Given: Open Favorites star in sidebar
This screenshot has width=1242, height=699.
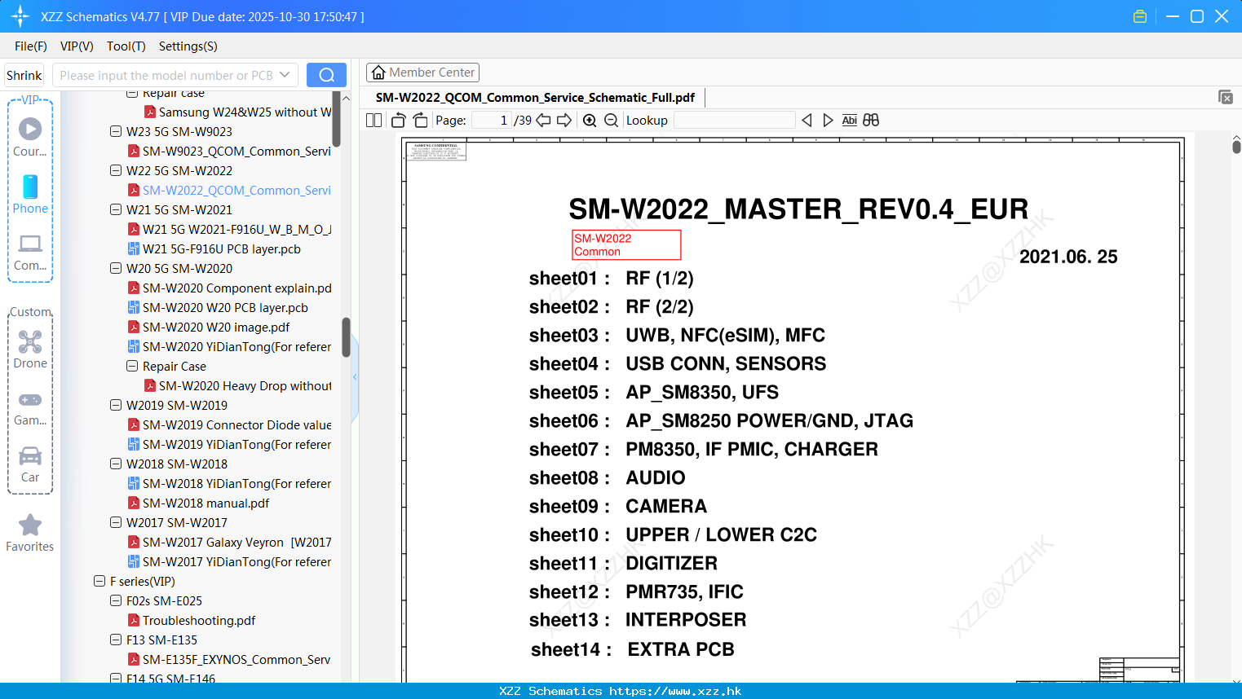Looking at the screenshot, I should pos(30,533).
